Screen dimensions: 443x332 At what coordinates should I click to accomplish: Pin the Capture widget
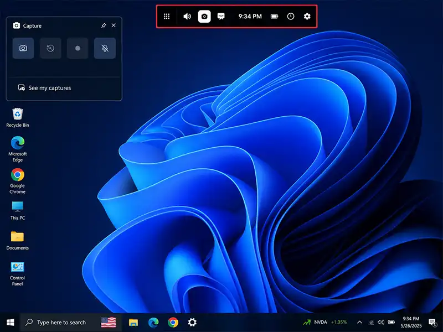coord(104,25)
